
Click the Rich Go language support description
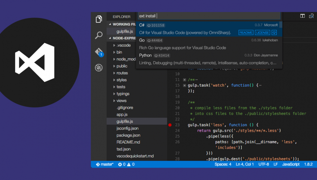point(183,48)
